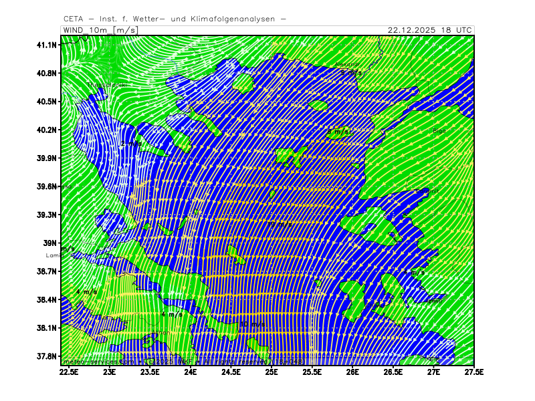Click the Thessaloniki city label
The width and height of the screenshot is (535, 401).
[106, 85]
